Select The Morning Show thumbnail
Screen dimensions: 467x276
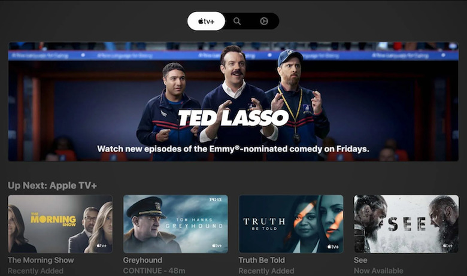pos(60,224)
